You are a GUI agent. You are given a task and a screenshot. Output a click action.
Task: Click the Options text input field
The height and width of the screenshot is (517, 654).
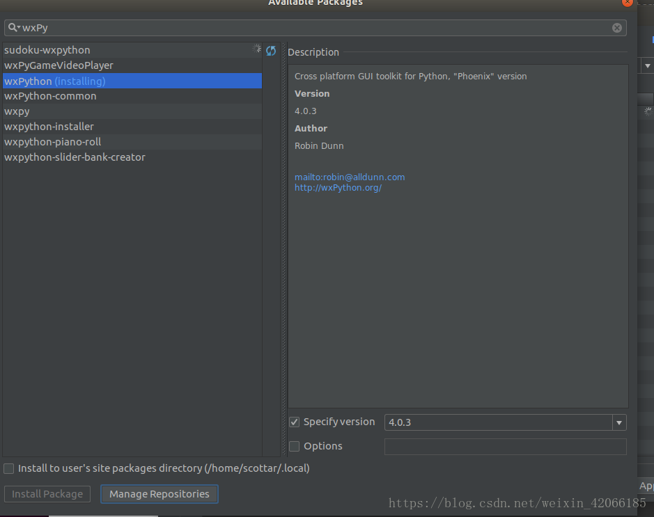505,447
